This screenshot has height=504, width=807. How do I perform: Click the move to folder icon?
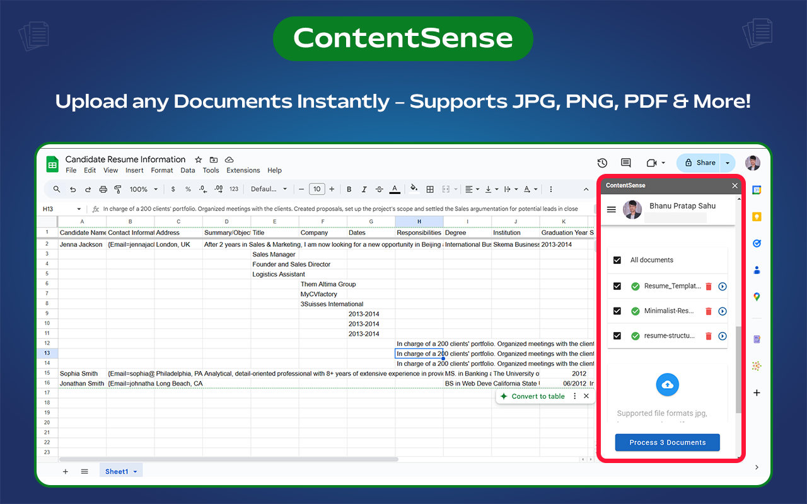pos(214,159)
